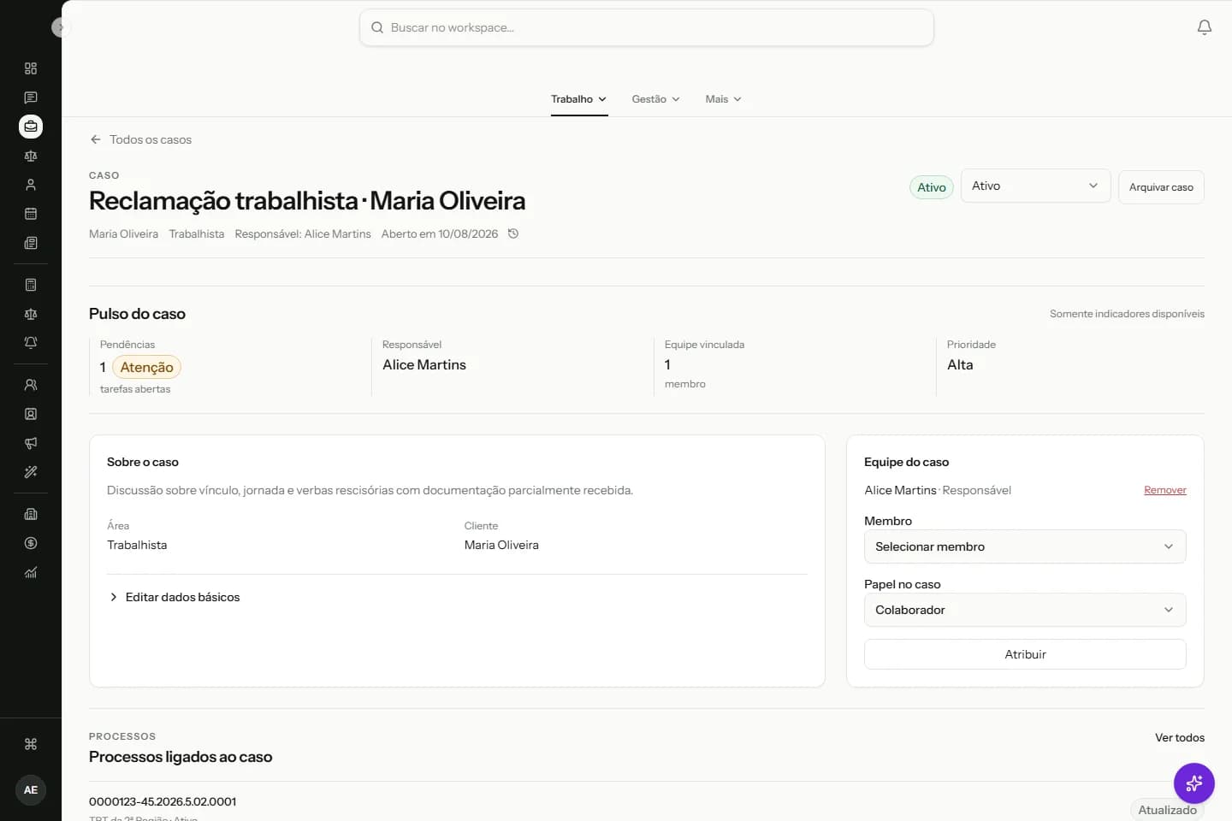Click the Arquivar caso button
This screenshot has width=1232, height=821.
[x=1161, y=187]
